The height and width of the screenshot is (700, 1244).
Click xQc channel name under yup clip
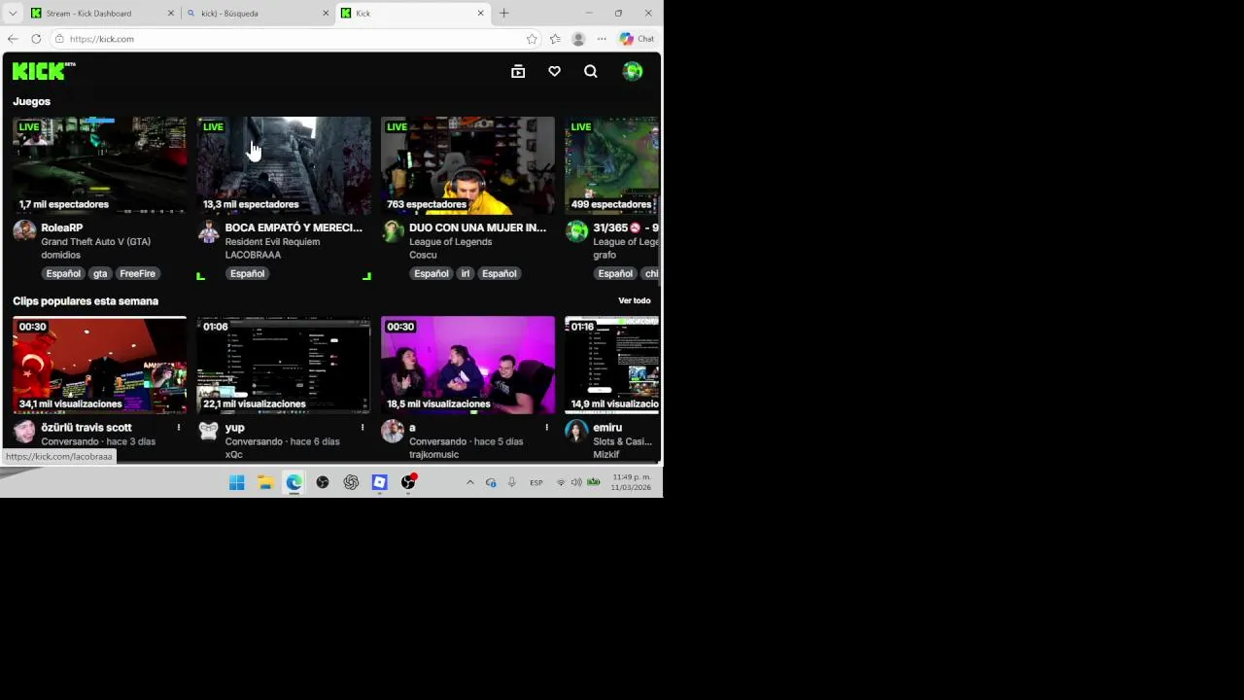[x=233, y=454]
